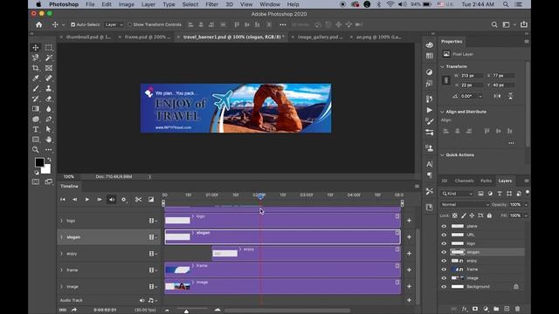Select the Pen tool
This screenshot has height=314, width=559.
(49, 119)
